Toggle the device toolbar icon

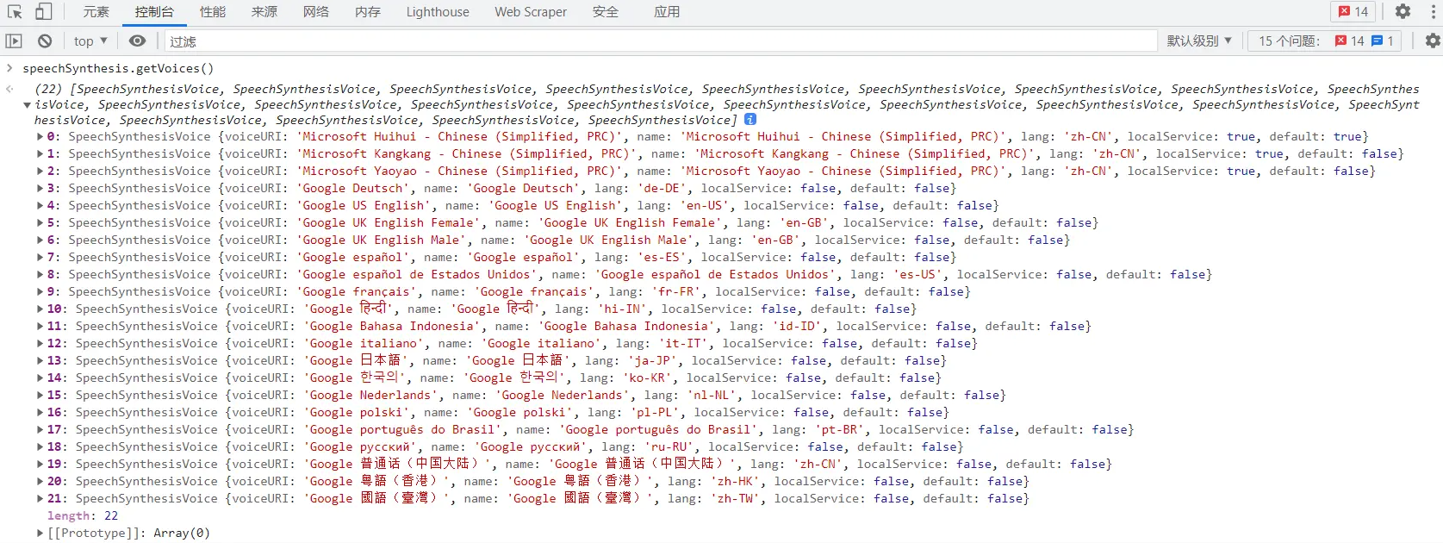click(43, 12)
